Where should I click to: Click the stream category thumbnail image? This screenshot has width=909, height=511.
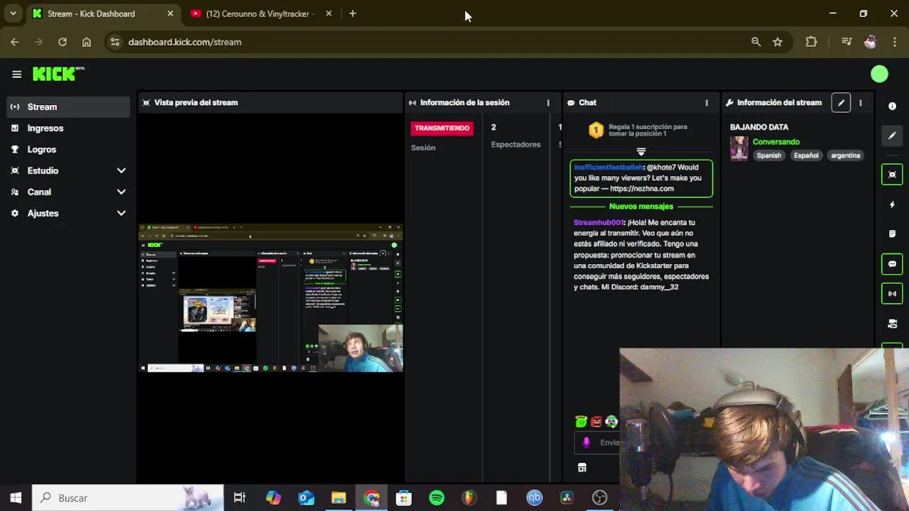pyautogui.click(x=739, y=148)
